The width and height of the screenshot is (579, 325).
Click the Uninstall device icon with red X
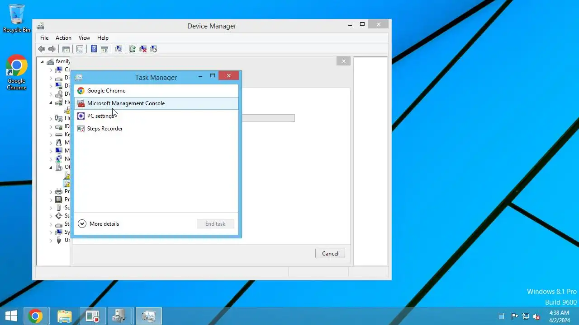point(143,49)
